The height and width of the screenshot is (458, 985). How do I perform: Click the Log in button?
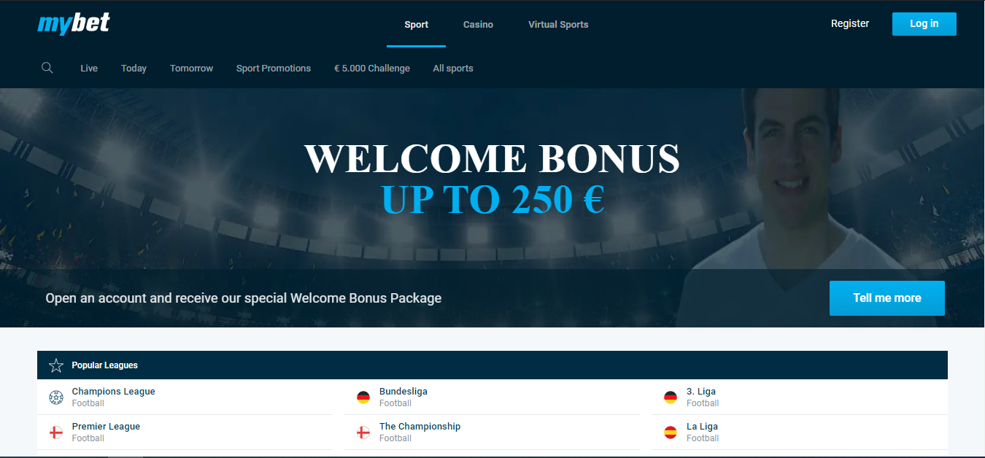[924, 23]
